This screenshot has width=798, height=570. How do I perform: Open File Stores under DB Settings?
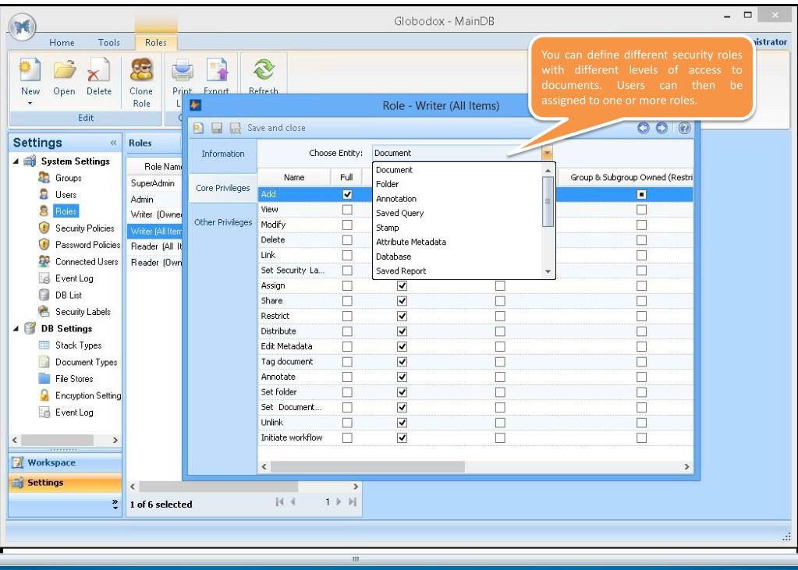tap(74, 379)
